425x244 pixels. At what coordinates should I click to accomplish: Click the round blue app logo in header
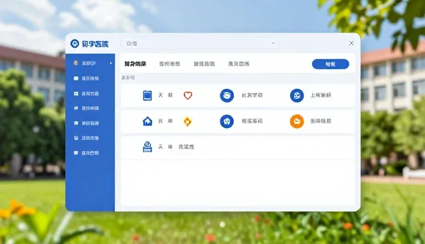74,43
